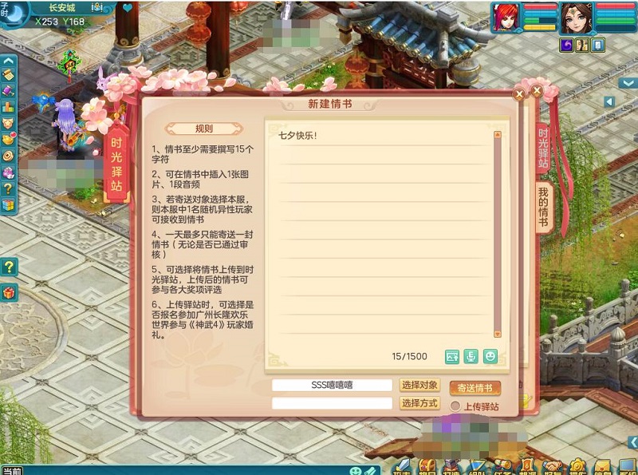Viewport: 638px width, 475px height.
Task: Click the 选择对象 button
Action: pos(419,385)
